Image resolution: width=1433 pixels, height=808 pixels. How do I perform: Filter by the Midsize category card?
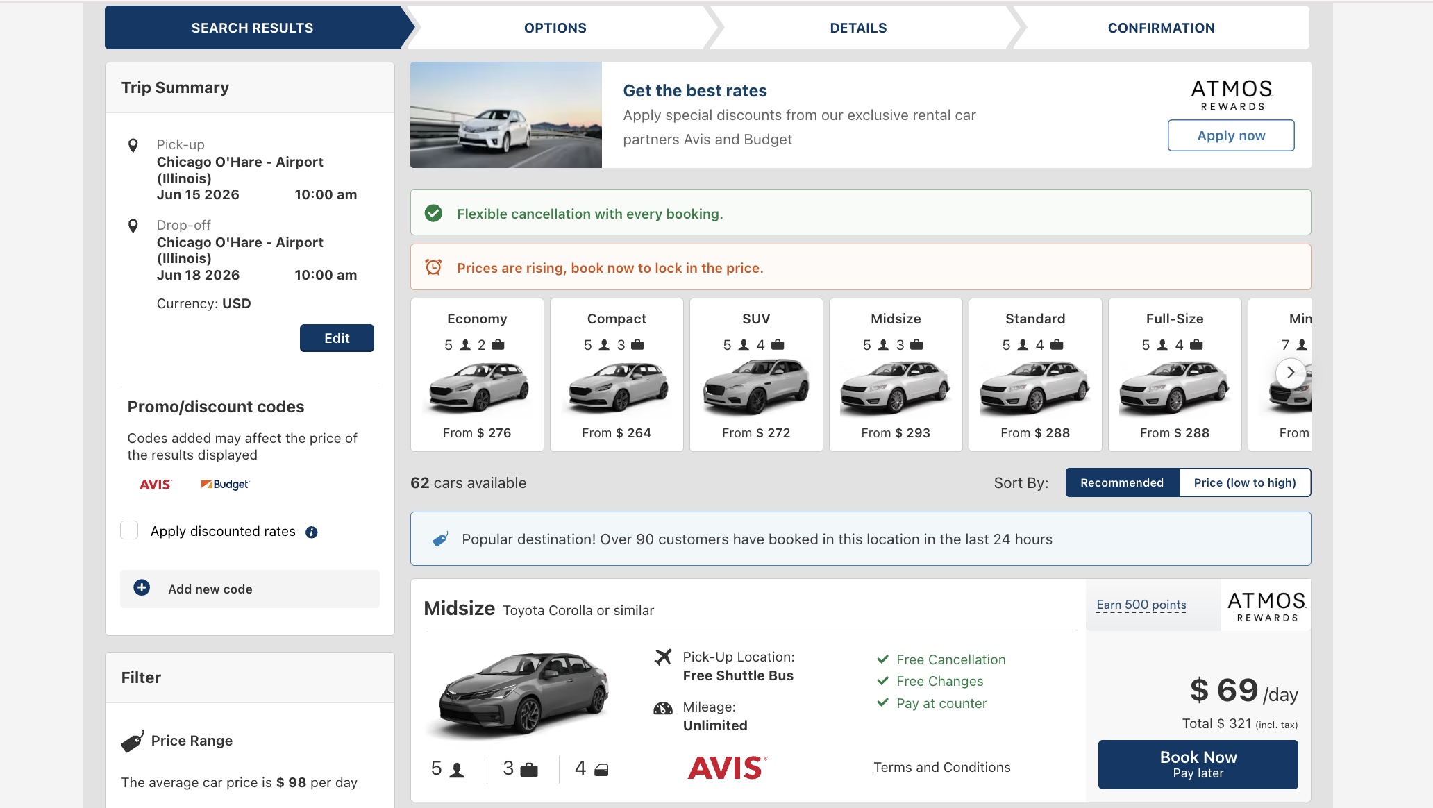tap(896, 375)
